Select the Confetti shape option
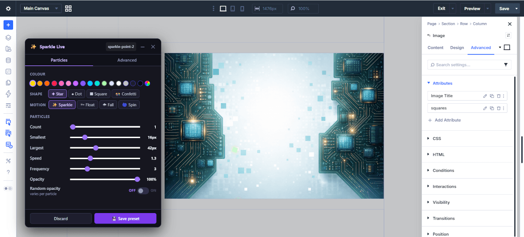 (x=126, y=94)
